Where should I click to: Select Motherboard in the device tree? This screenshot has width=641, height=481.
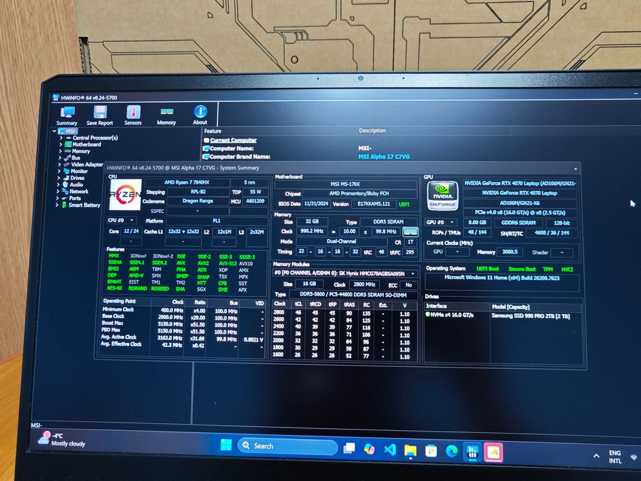(87, 144)
